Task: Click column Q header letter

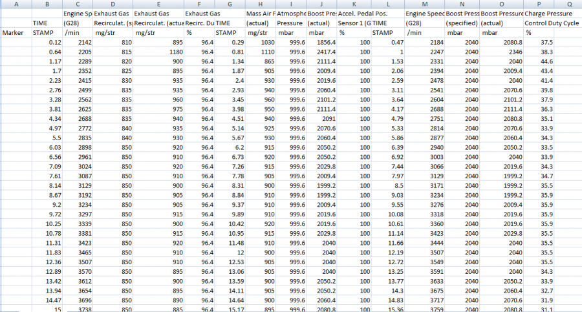Action: pyautogui.click(x=568, y=4)
